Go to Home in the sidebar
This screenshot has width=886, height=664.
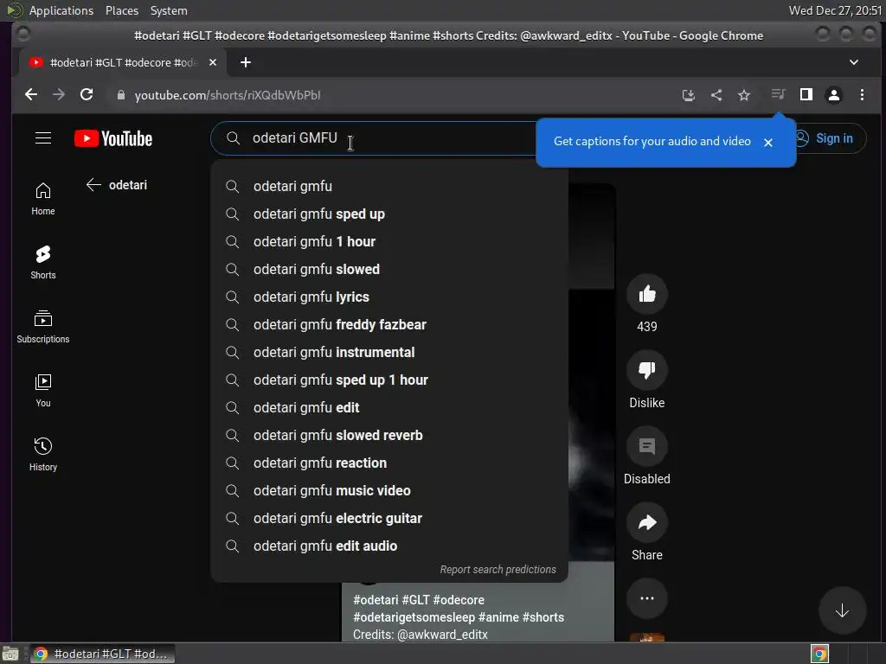pos(43,199)
